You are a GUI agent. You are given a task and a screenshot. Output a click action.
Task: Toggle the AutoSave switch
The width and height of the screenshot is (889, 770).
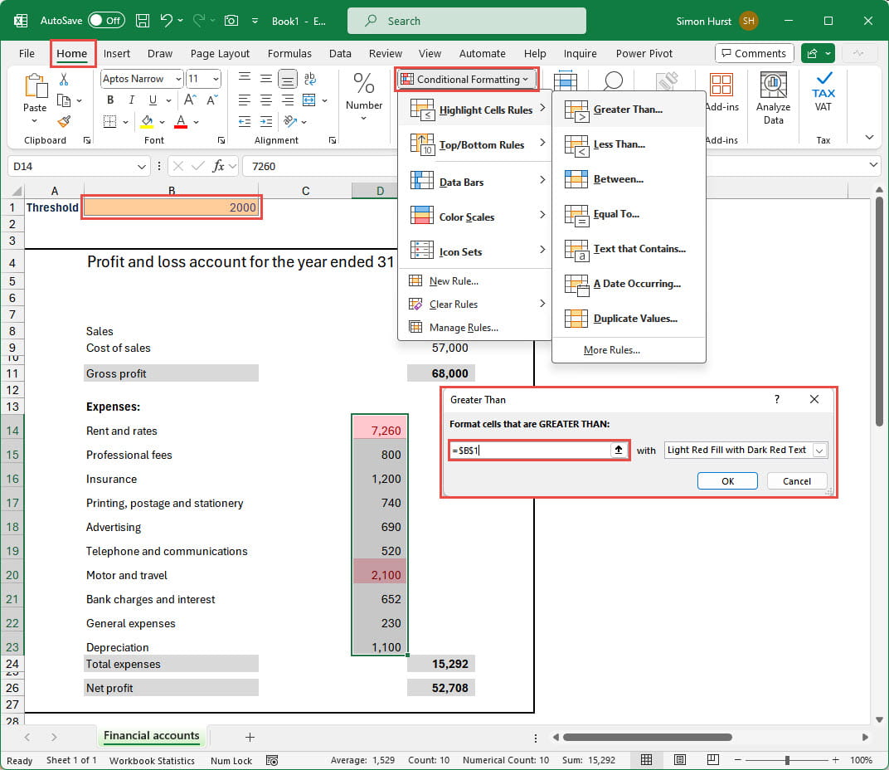pyautogui.click(x=106, y=20)
